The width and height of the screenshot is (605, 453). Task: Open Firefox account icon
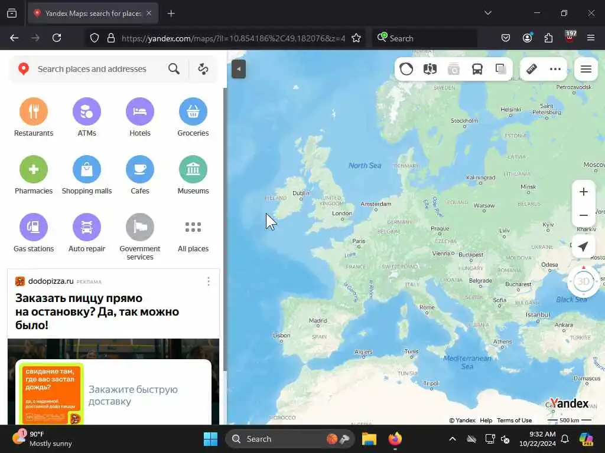(527, 38)
